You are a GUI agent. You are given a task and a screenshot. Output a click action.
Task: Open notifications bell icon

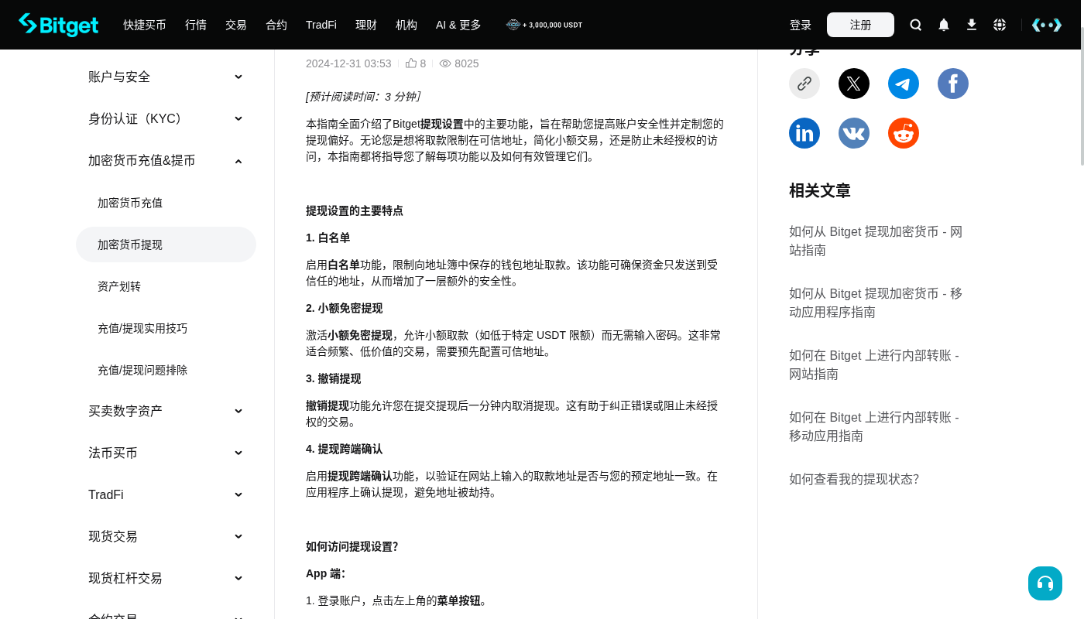pyautogui.click(x=944, y=25)
